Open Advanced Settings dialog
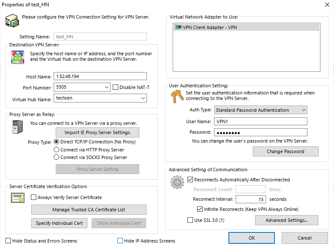334x248 pixels. point(287,220)
